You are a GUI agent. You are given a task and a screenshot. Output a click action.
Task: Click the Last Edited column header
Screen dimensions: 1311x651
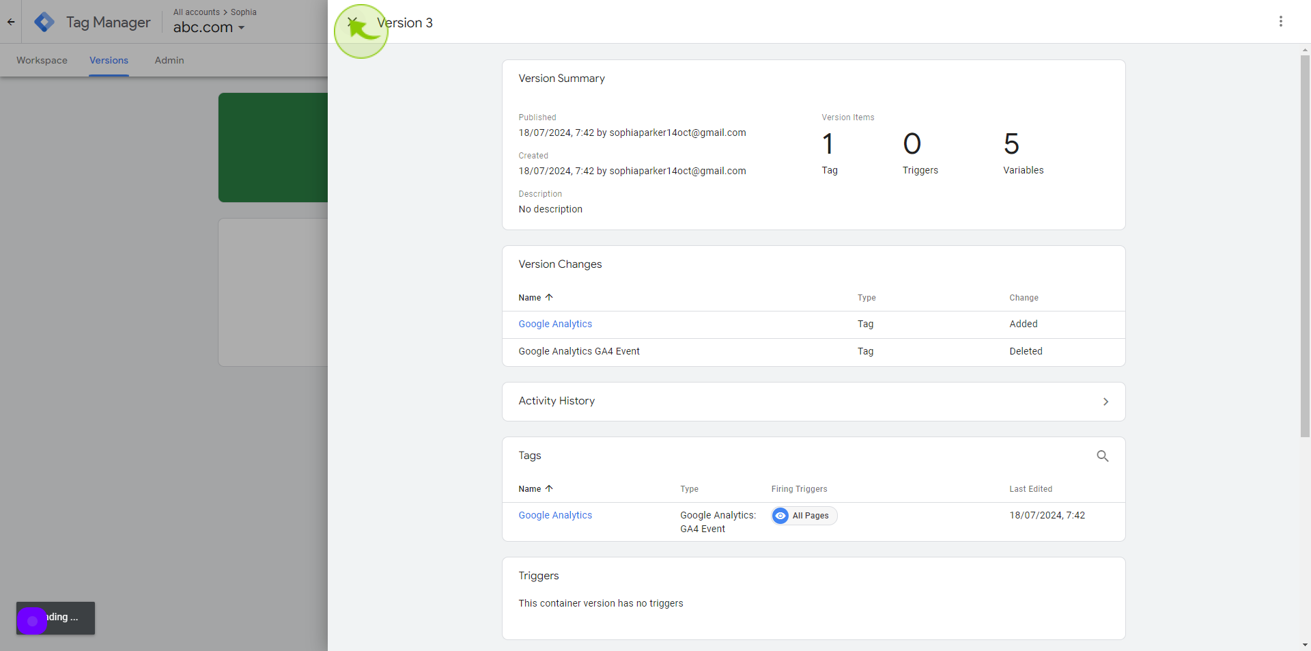tap(1030, 489)
